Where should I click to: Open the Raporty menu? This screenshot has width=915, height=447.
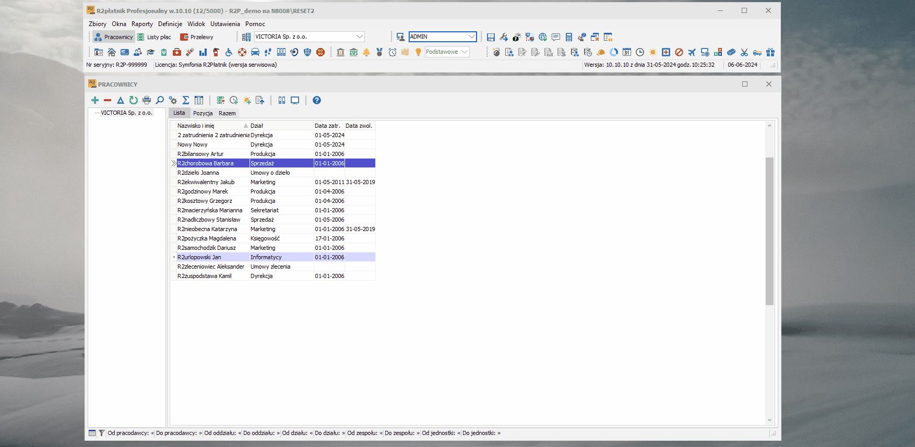142,24
